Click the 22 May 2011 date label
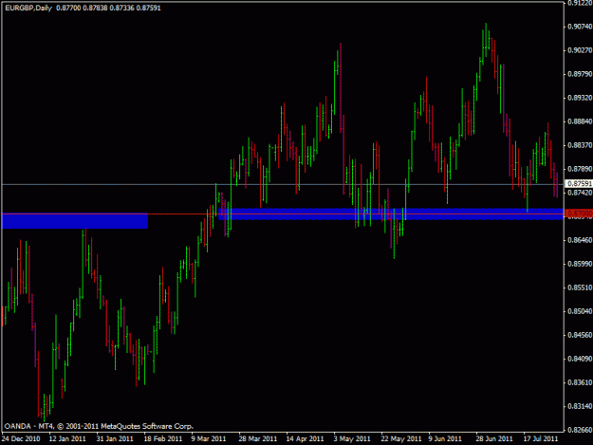Viewport: 593px width, 445px height. pos(401,439)
